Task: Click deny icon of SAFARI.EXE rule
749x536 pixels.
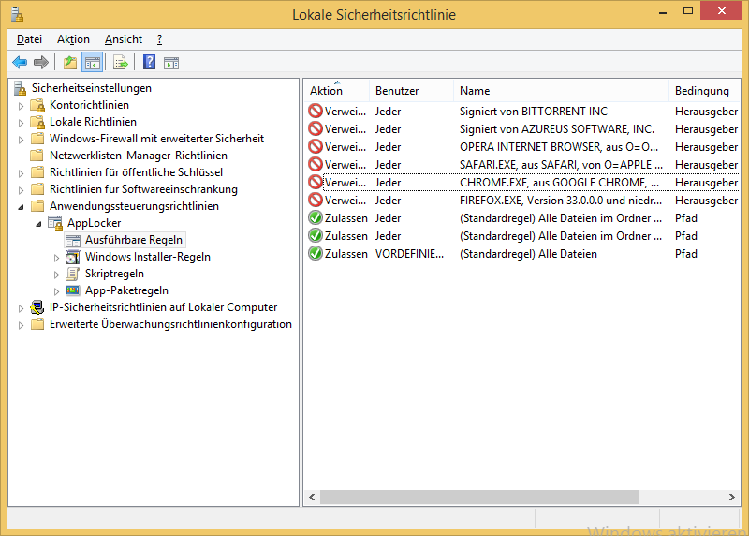Action: 316,164
